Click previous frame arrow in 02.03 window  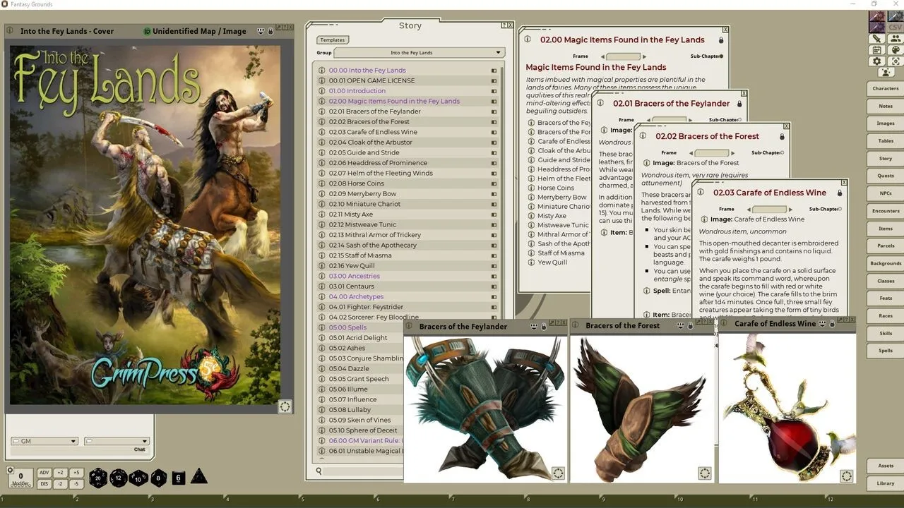coord(749,210)
